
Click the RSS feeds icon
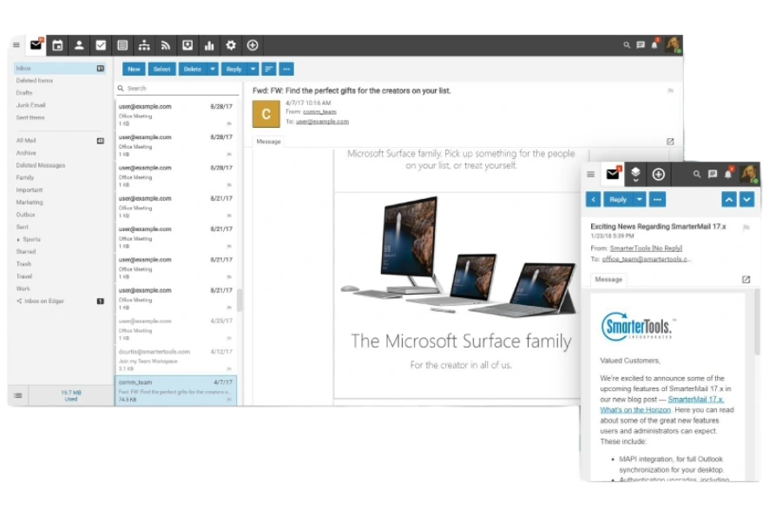[x=166, y=44]
